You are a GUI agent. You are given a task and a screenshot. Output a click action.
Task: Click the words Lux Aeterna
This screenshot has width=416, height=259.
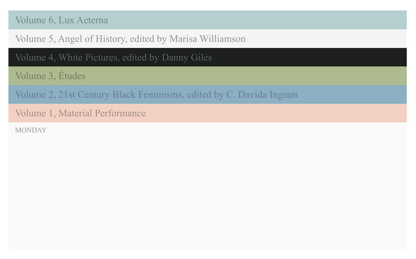tap(83, 20)
